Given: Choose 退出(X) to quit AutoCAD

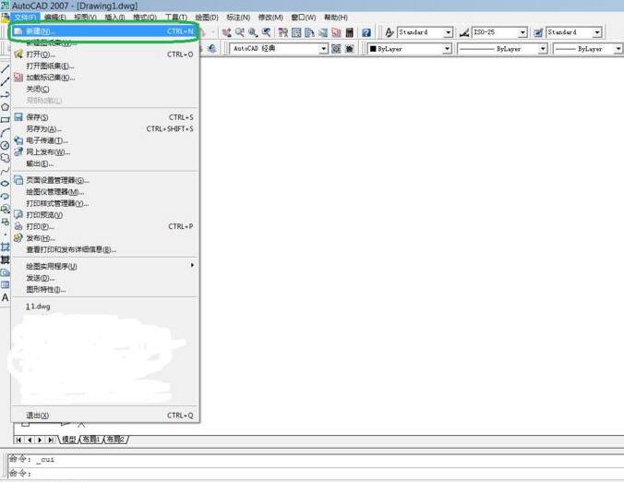Looking at the screenshot, I should click(104, 416).
